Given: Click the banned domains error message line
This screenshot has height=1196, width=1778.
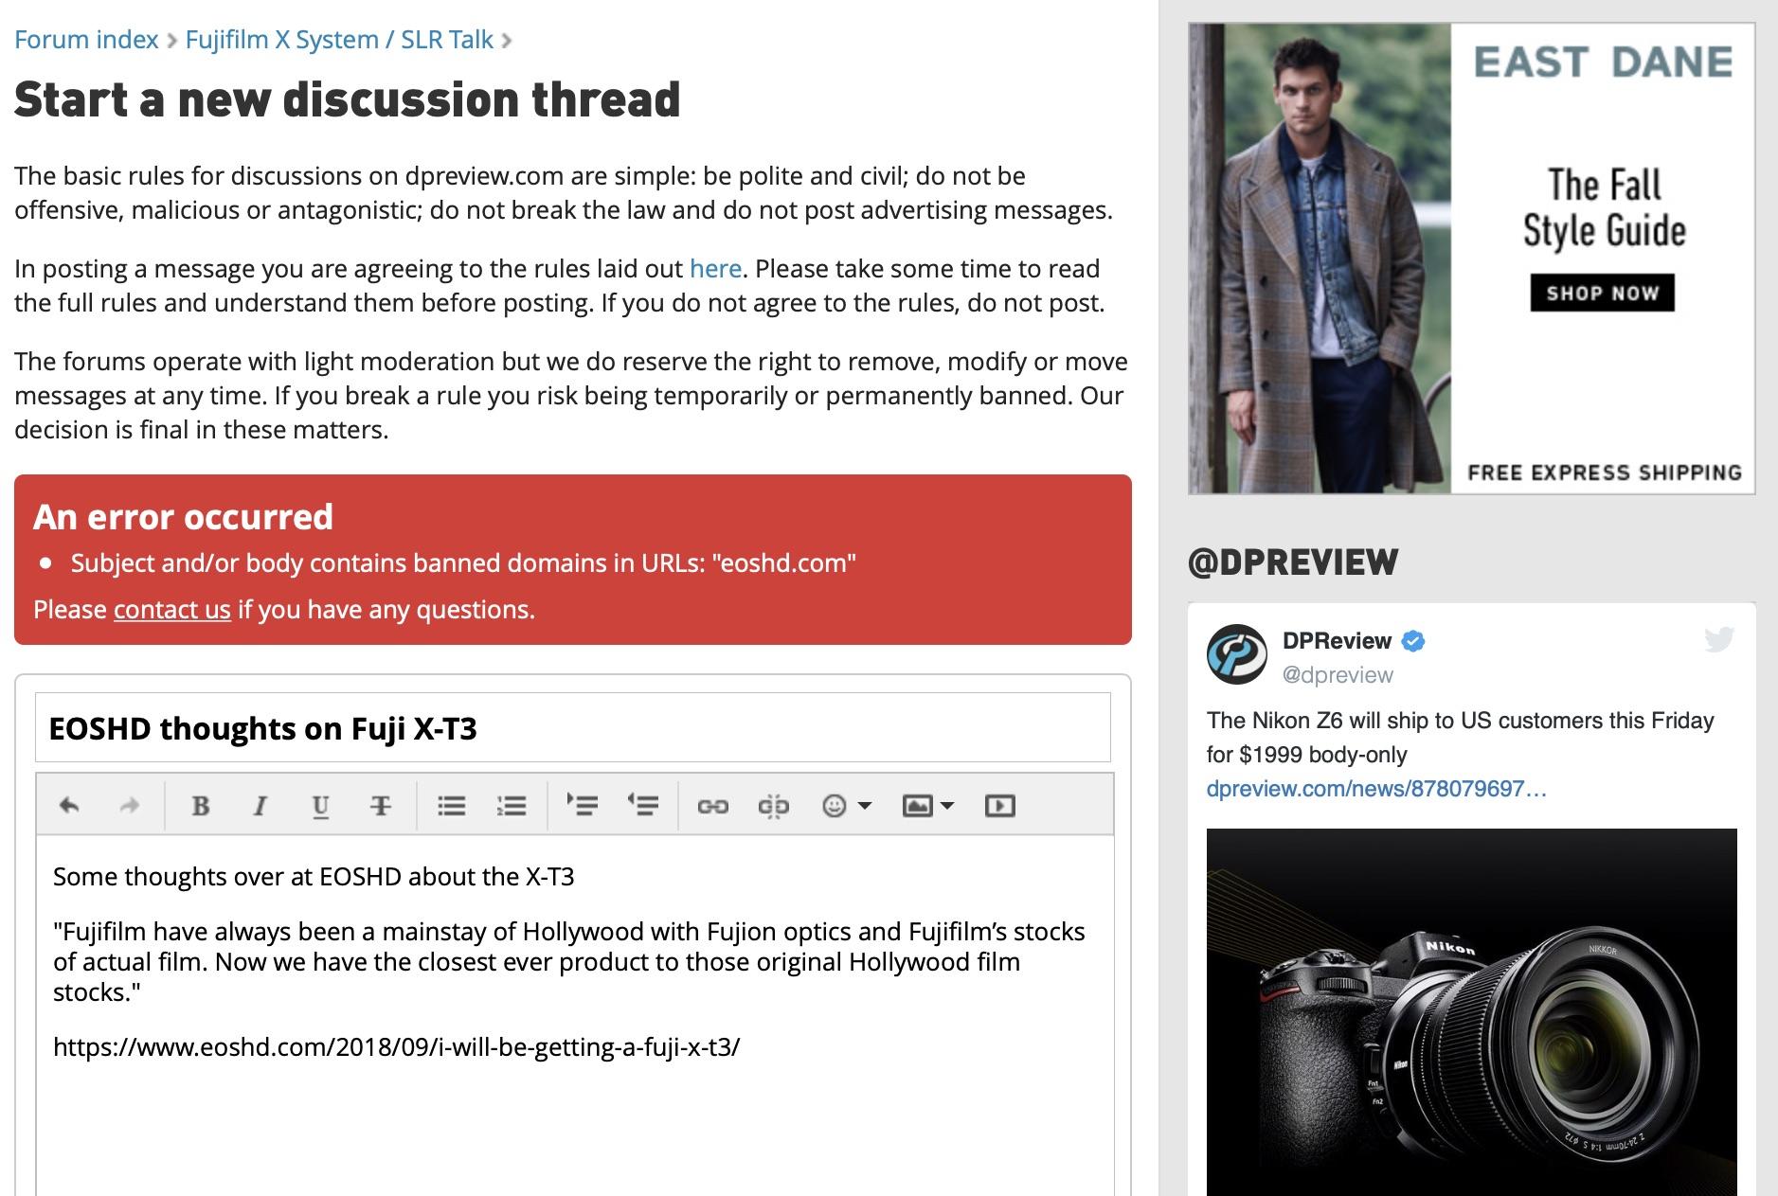Looking at the screenshot, I should [x=463, y=563].
